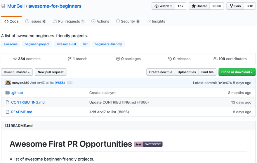Image resolution: width=257 pixels, height=163 pixels.
Task: Open the Actions tab
Action: tap(100, 21)
